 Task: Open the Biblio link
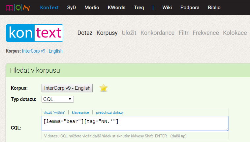pyautogui.click(x=214, y=8)
